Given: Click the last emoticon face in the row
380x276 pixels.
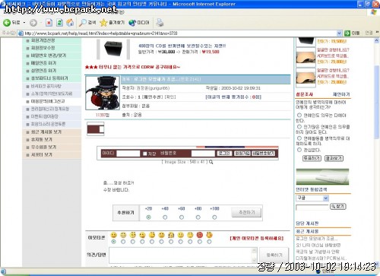Looking at the screenshot, I should (209, 235).
